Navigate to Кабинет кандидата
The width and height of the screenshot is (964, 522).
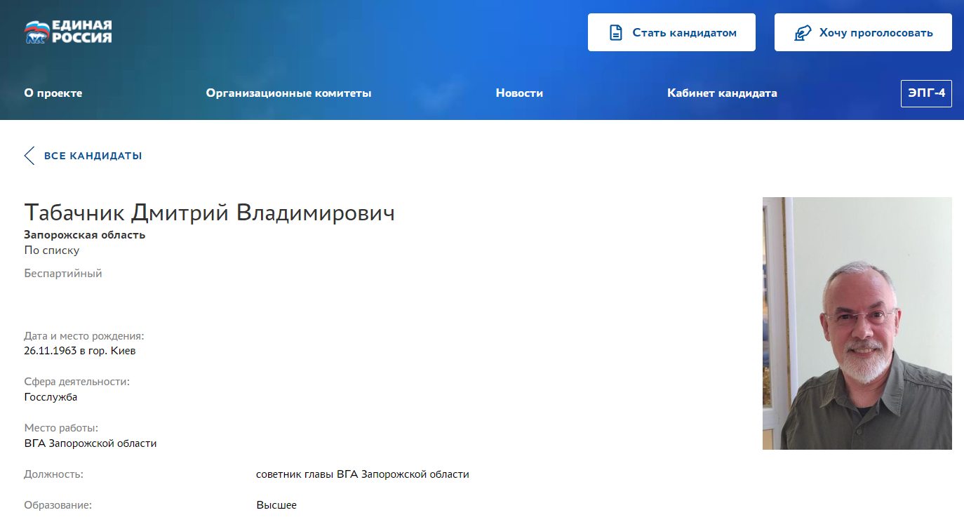722,93
